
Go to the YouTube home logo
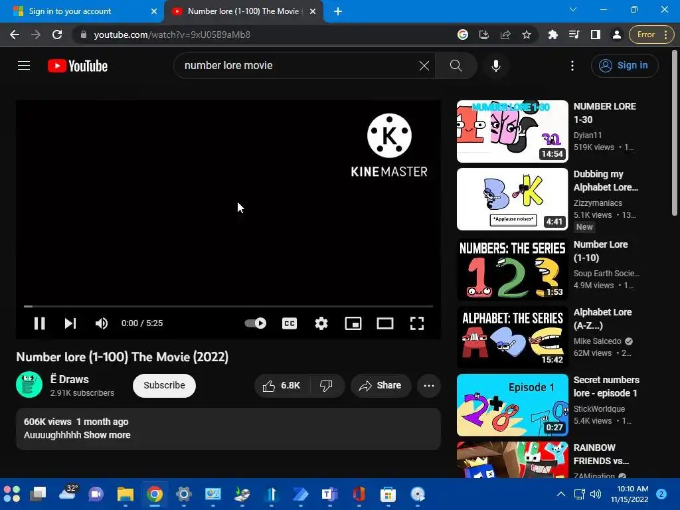(78, 66)
